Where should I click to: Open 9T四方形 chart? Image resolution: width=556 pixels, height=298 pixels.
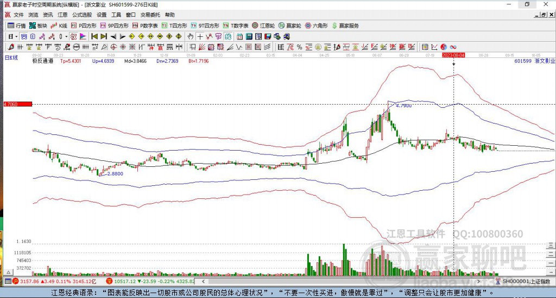tap(205, 25)
